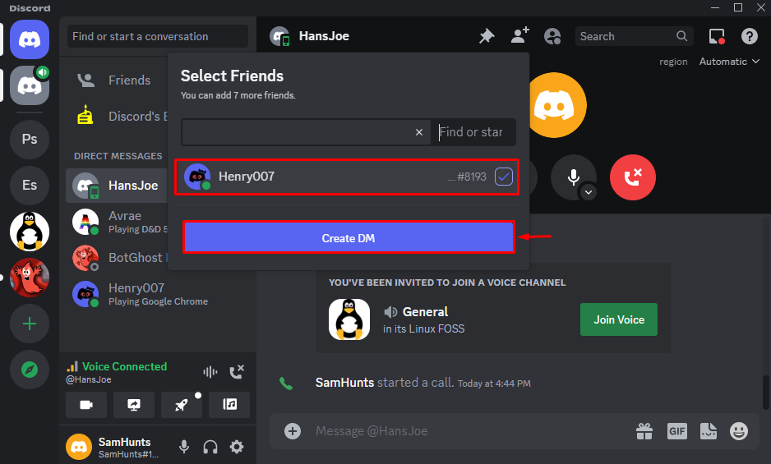
Task: Click the Select Friends search field
Action: (349, 131)
